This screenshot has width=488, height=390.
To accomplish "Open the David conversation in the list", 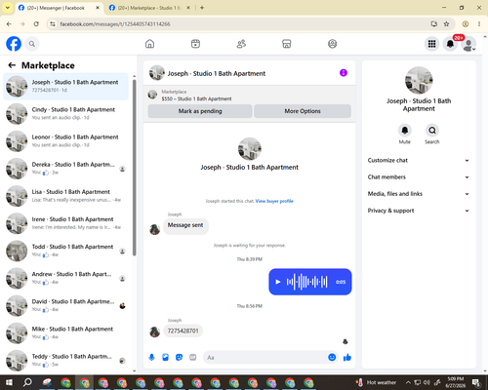I will click(65, 305).
